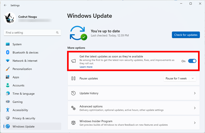205x133 pixels.
Task: Click the Update history clock icon
Action: [73, 93]
